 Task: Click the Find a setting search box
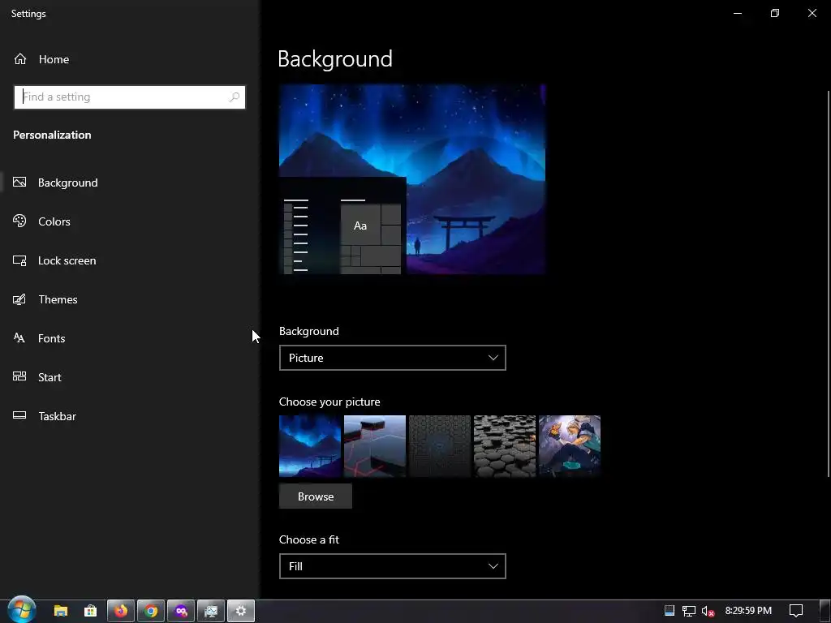tap(129, 97)
